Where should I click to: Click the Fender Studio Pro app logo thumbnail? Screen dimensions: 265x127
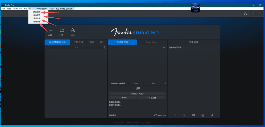(x=195, y=8)
